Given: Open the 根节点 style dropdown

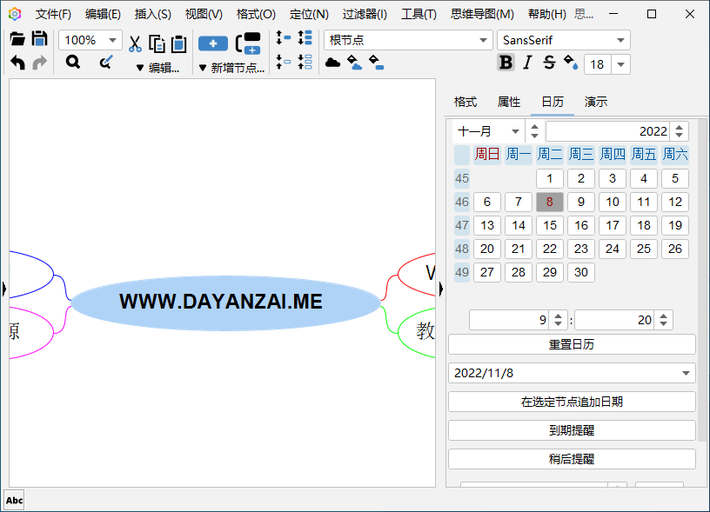Looking at the screenshot, I should pyautogui.click(x=484, y=40).
